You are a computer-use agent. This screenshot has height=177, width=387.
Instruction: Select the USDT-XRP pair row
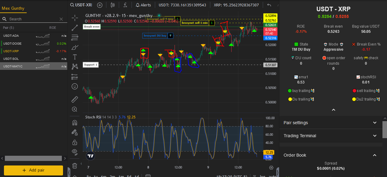click(34, 51)
